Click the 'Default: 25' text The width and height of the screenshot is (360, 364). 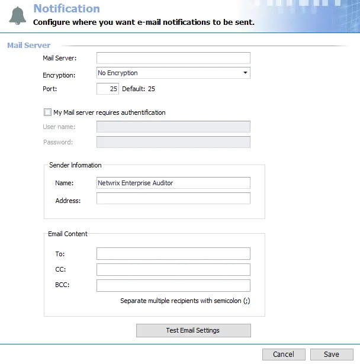coord(139,89)
